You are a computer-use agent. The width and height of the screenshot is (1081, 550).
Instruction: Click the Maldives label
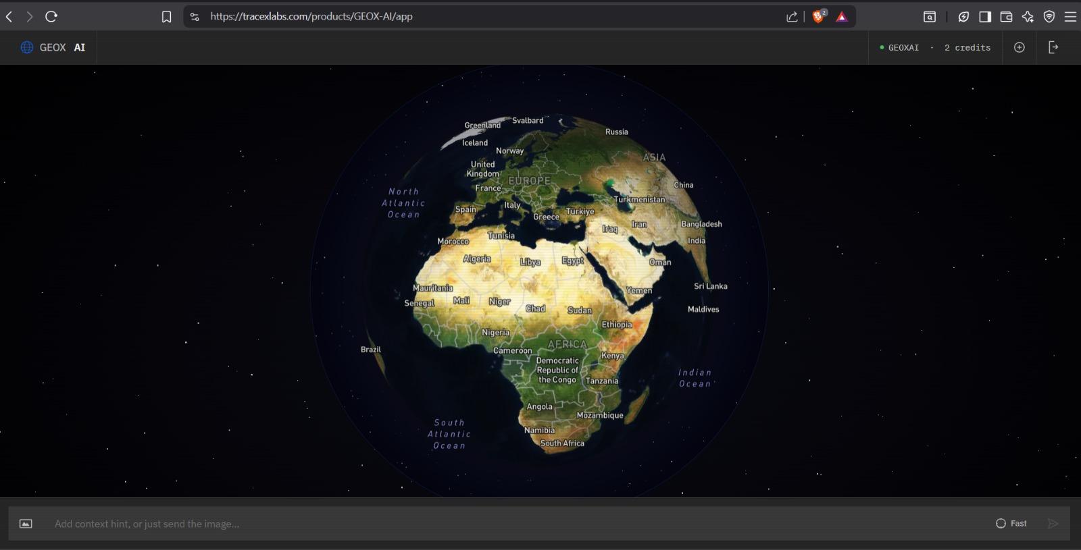pyautogui.click(x=703, y=310)
